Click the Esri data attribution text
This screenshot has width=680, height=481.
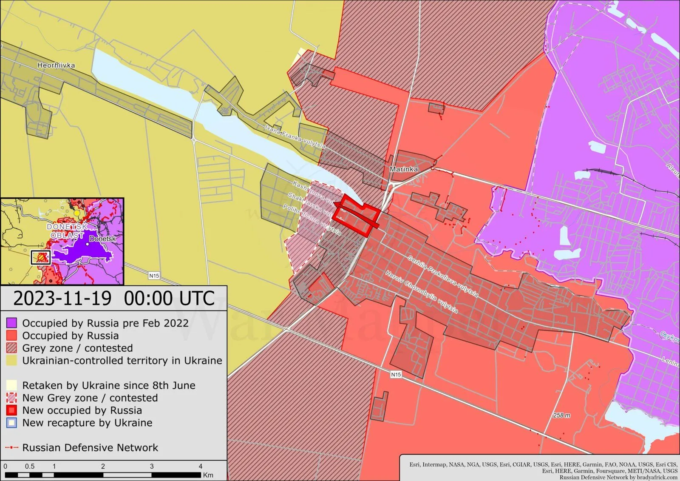(543, 467)
